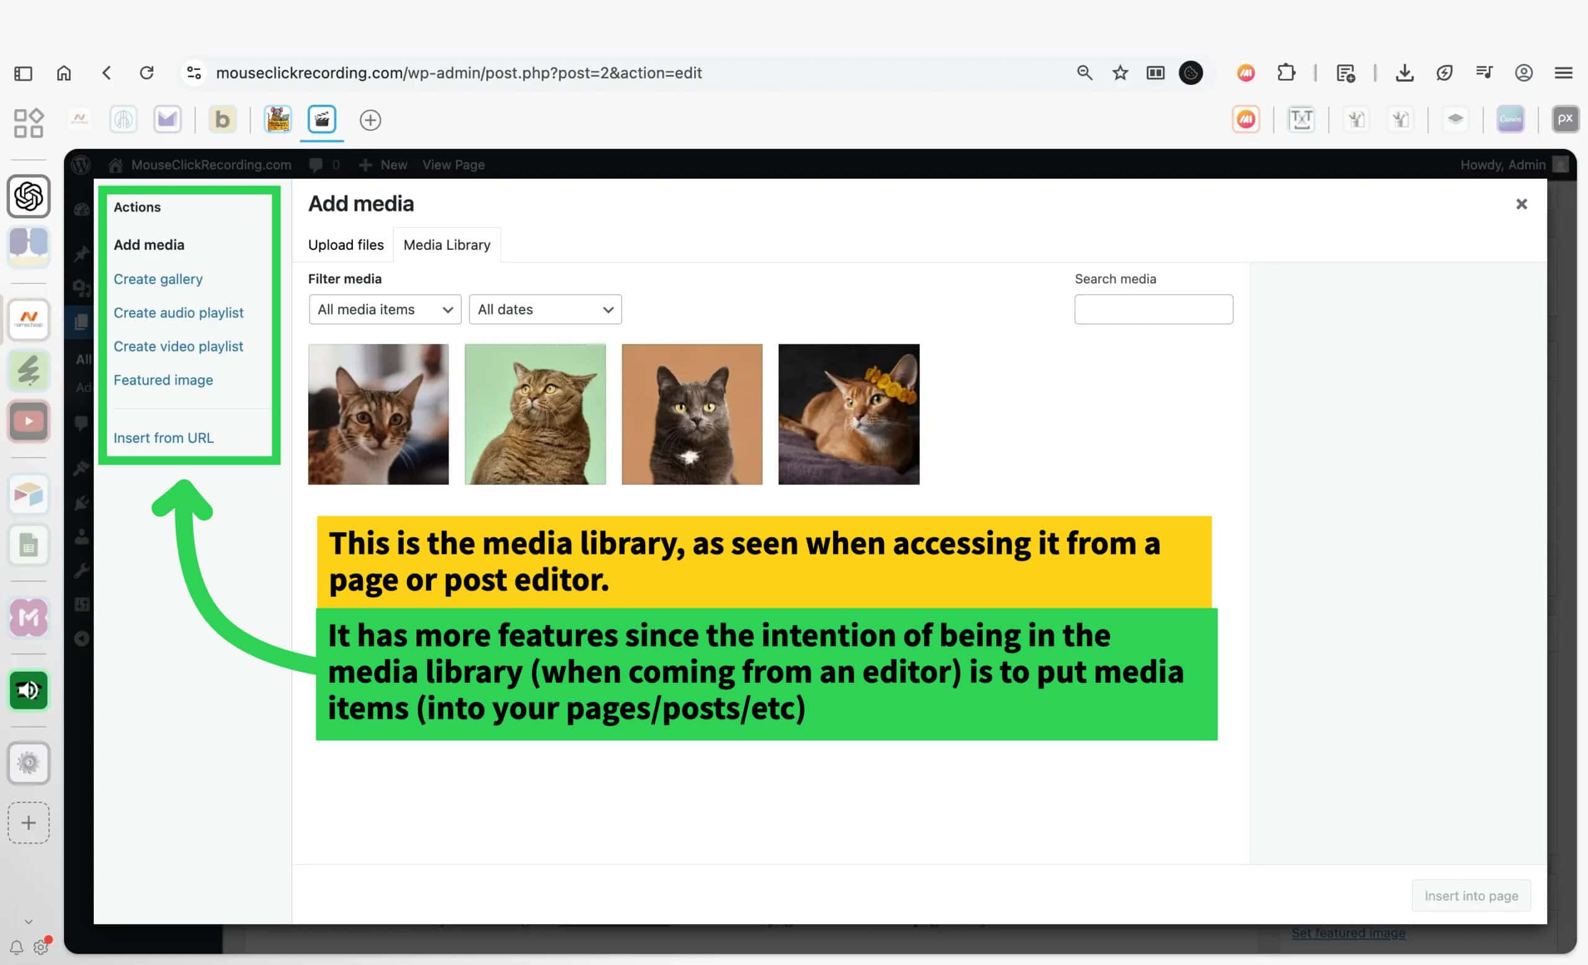The width and height of the screenshot is (1588, 965).
Task: Click the downloads arrow icon
Action: 1404,73
